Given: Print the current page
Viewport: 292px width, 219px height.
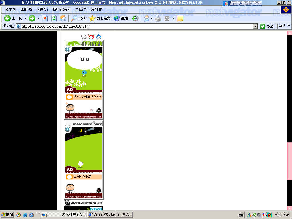Looking at the screenshot, I should click(x=158, y=18).
